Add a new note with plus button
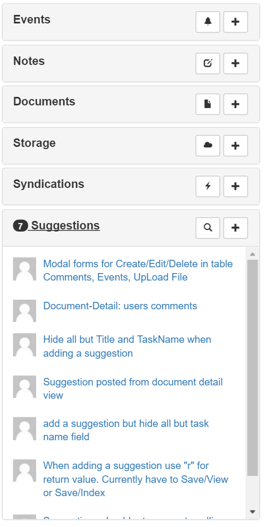 coord(235,63)
